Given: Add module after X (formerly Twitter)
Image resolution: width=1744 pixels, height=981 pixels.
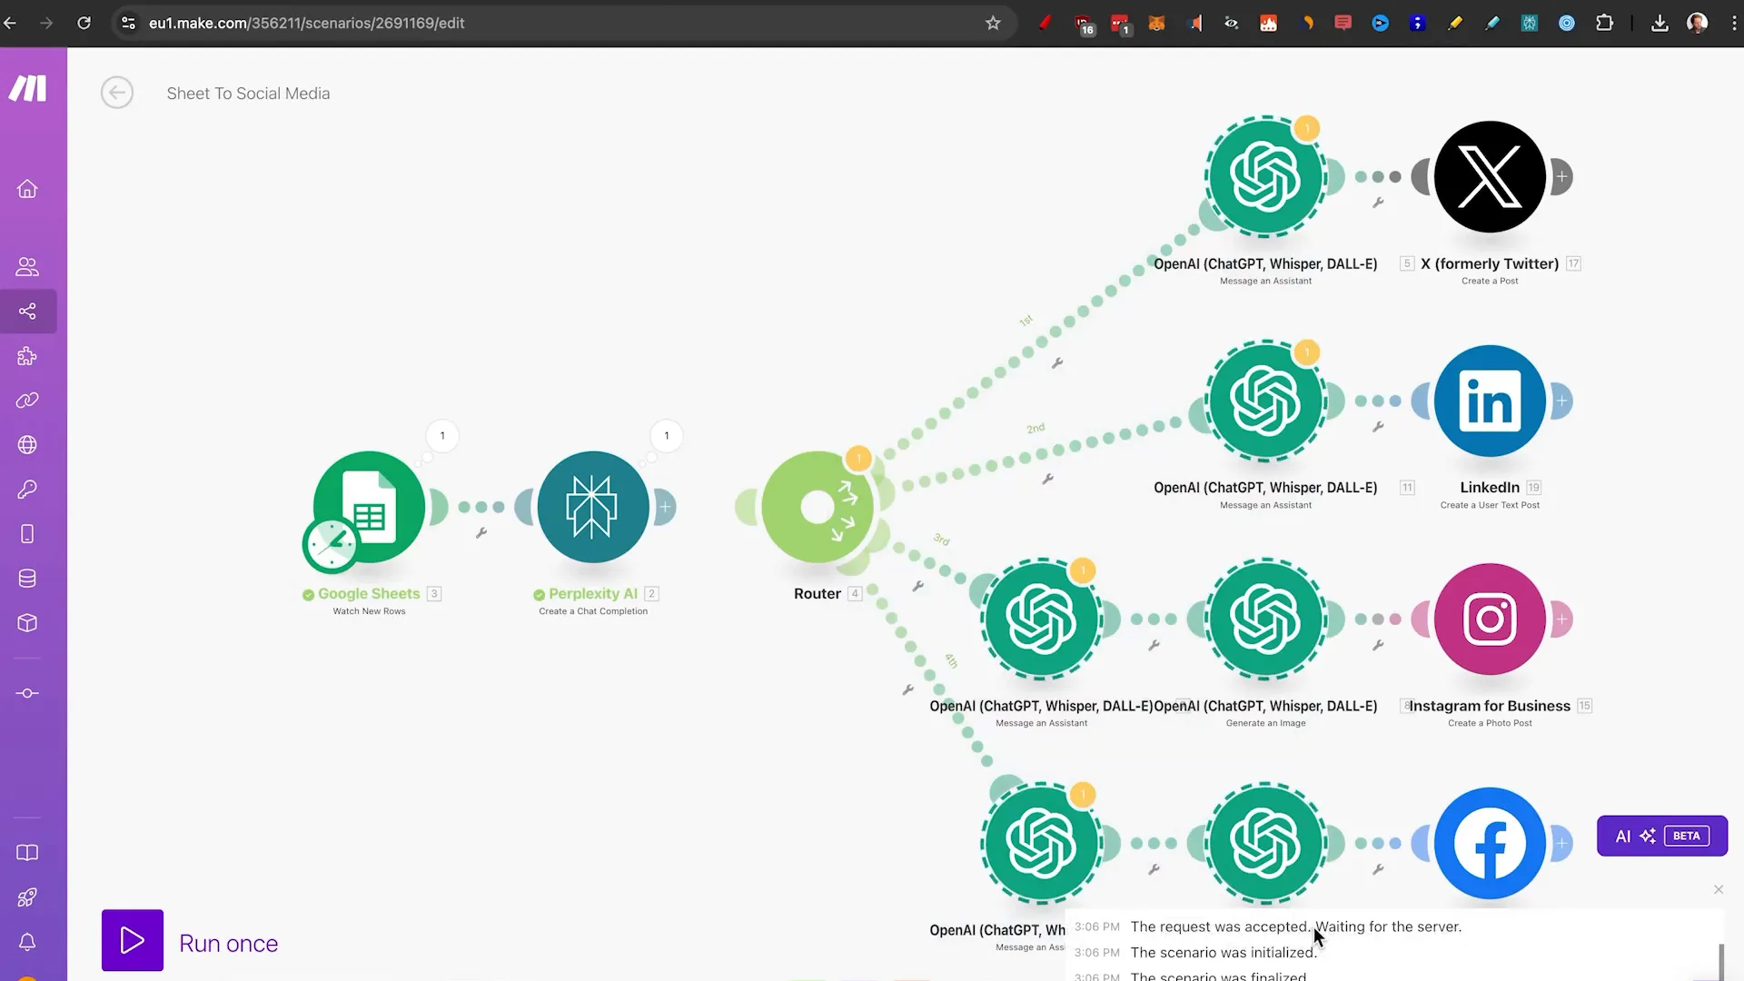Looking at the screenshot, I should pyautogui.click(x=1561, y=176).
